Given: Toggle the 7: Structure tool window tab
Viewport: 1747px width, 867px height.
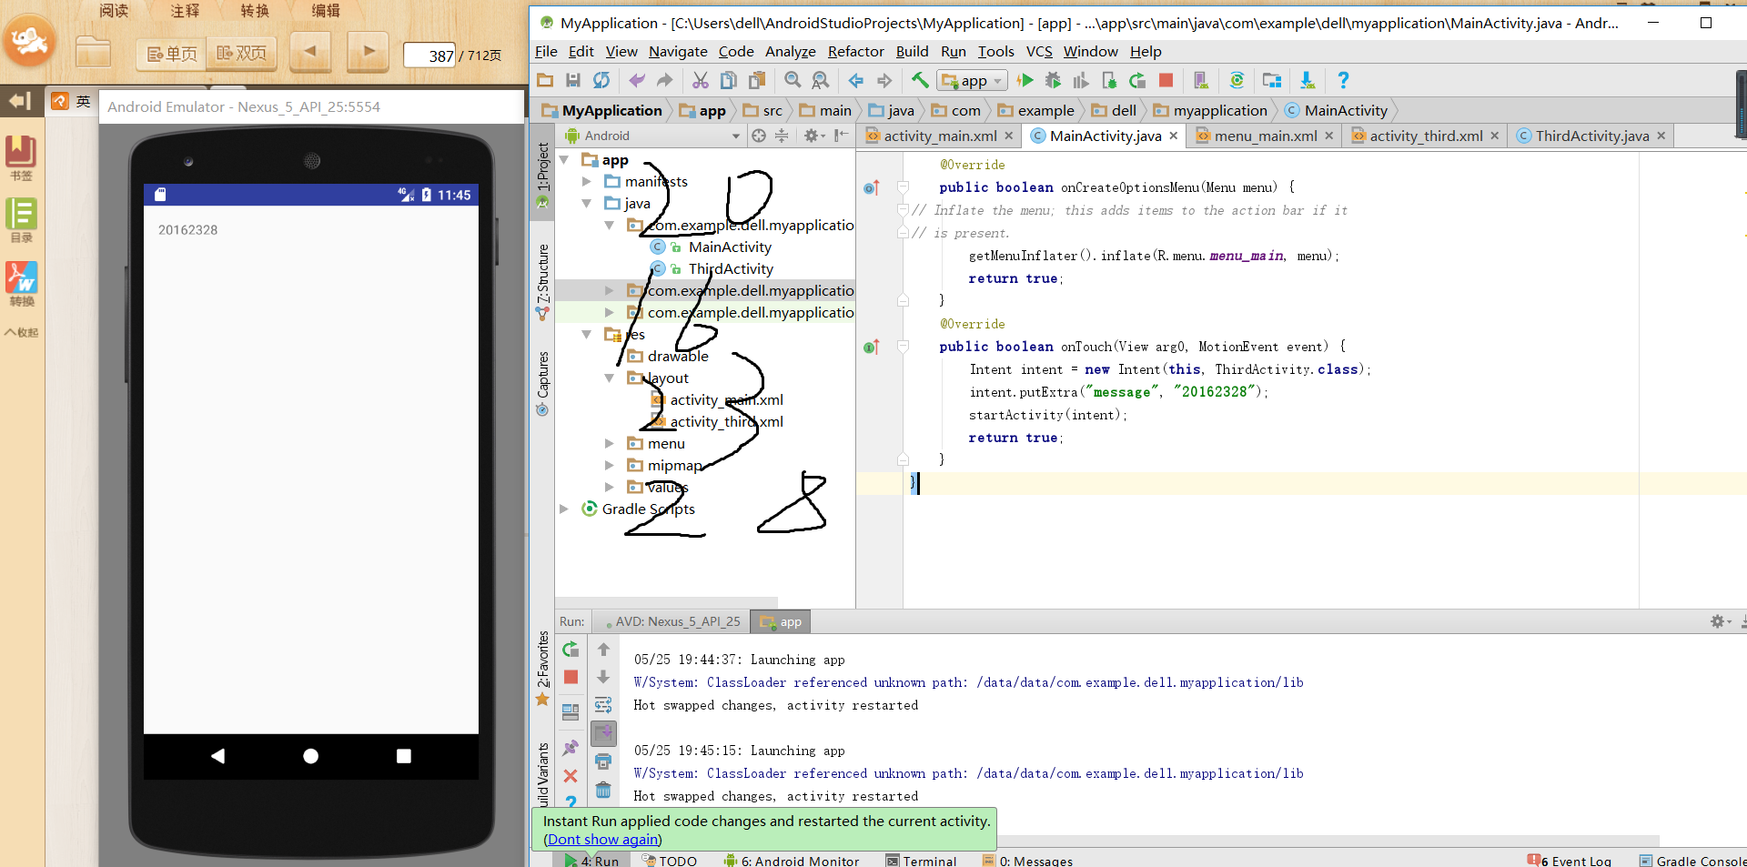Looking at the screenshot, I should click(x=542, y=282).
